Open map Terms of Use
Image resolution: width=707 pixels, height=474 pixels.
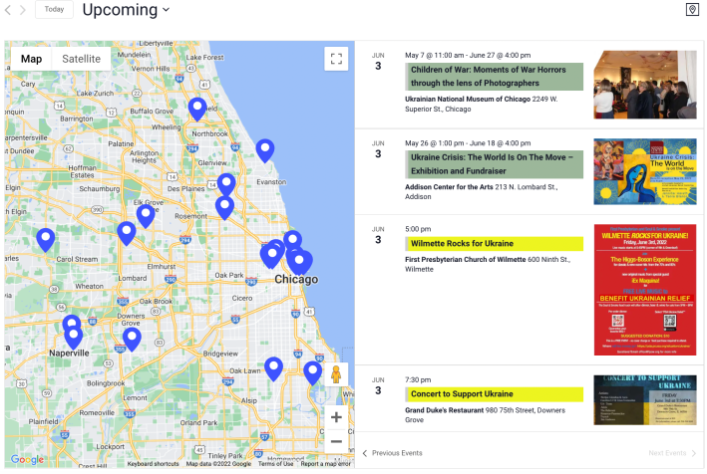pyautogui.click(x=275, y=464)
